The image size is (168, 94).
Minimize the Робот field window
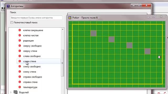148,17
